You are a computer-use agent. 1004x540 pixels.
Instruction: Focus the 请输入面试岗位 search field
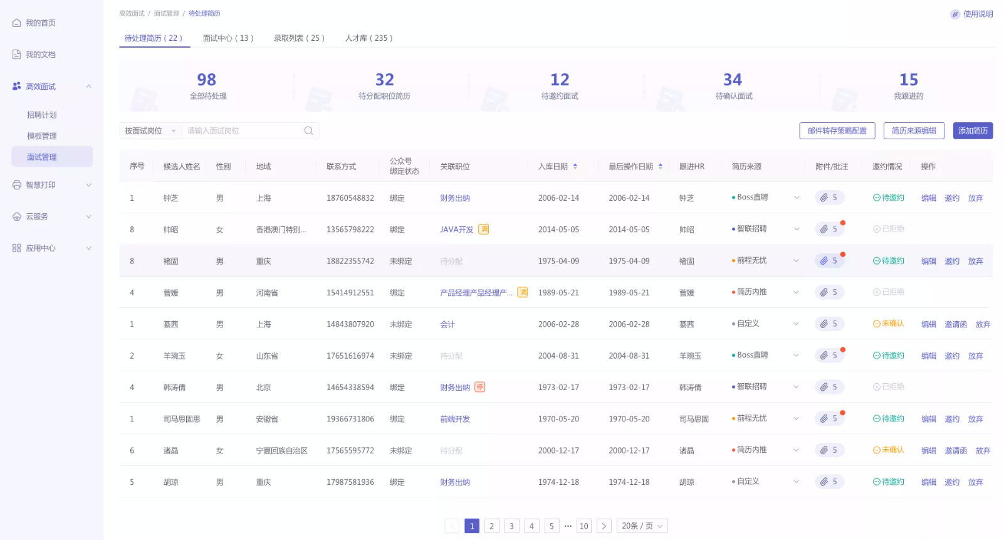click(243, 130)
